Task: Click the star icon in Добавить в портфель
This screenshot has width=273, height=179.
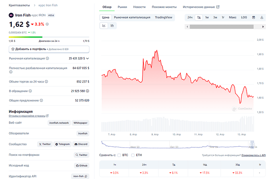Action: point(13,49)
